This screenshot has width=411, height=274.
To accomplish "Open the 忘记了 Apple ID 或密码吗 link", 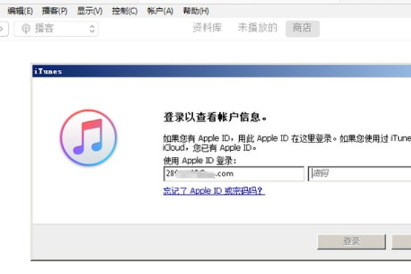I will (214, 190).
